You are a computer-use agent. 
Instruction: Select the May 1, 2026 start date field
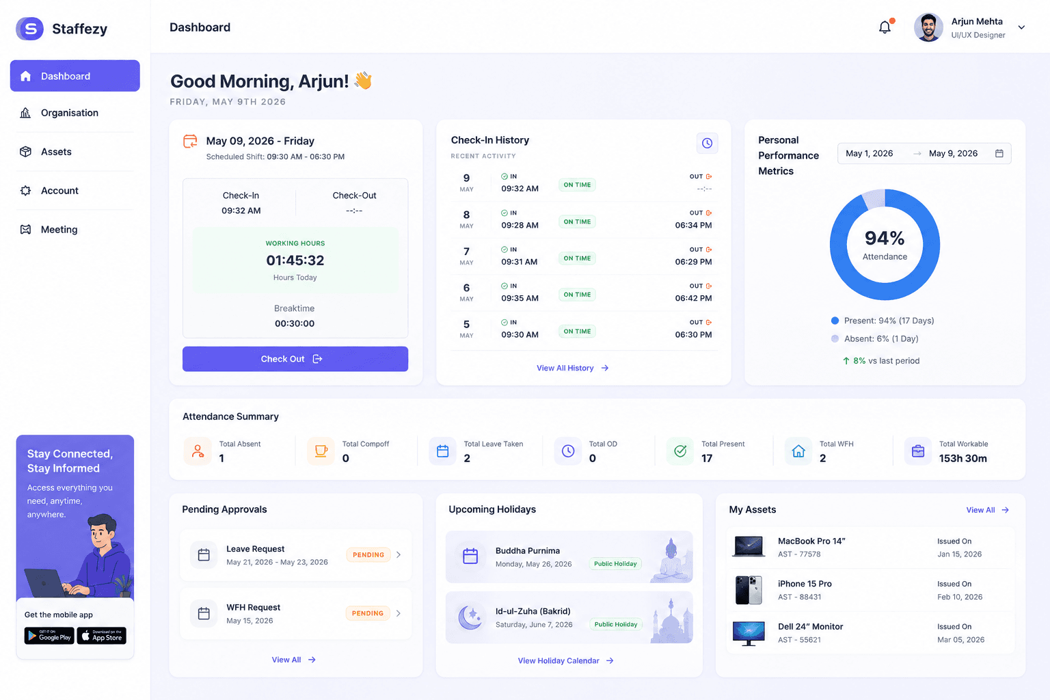[870, 153]
